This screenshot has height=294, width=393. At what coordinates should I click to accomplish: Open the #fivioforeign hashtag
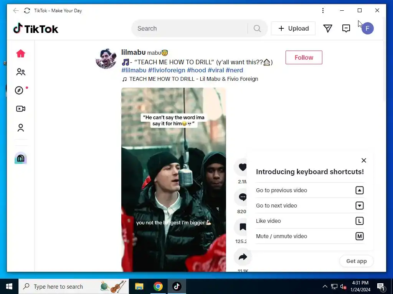[167, 70]
